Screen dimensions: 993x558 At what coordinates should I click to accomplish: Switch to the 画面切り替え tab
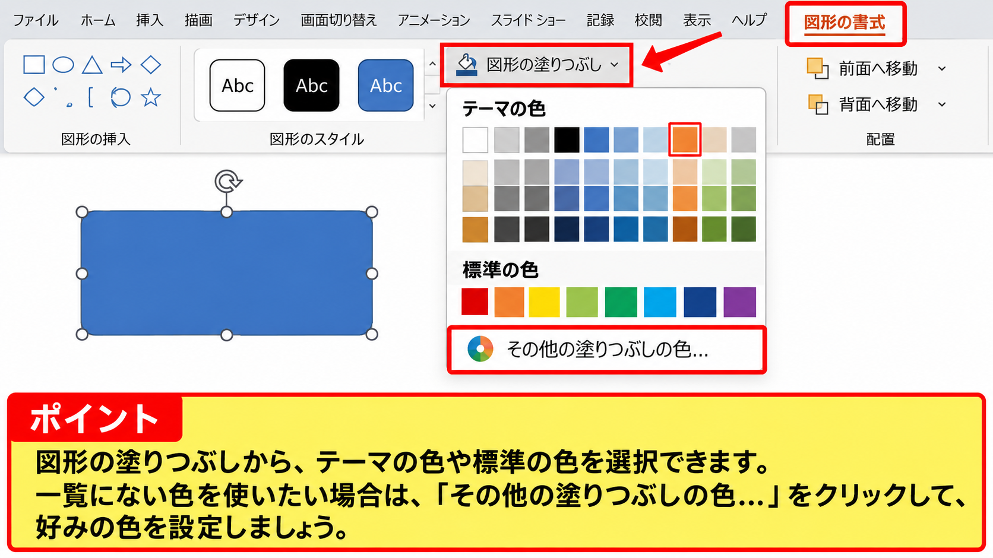click(x=339, y=20)
